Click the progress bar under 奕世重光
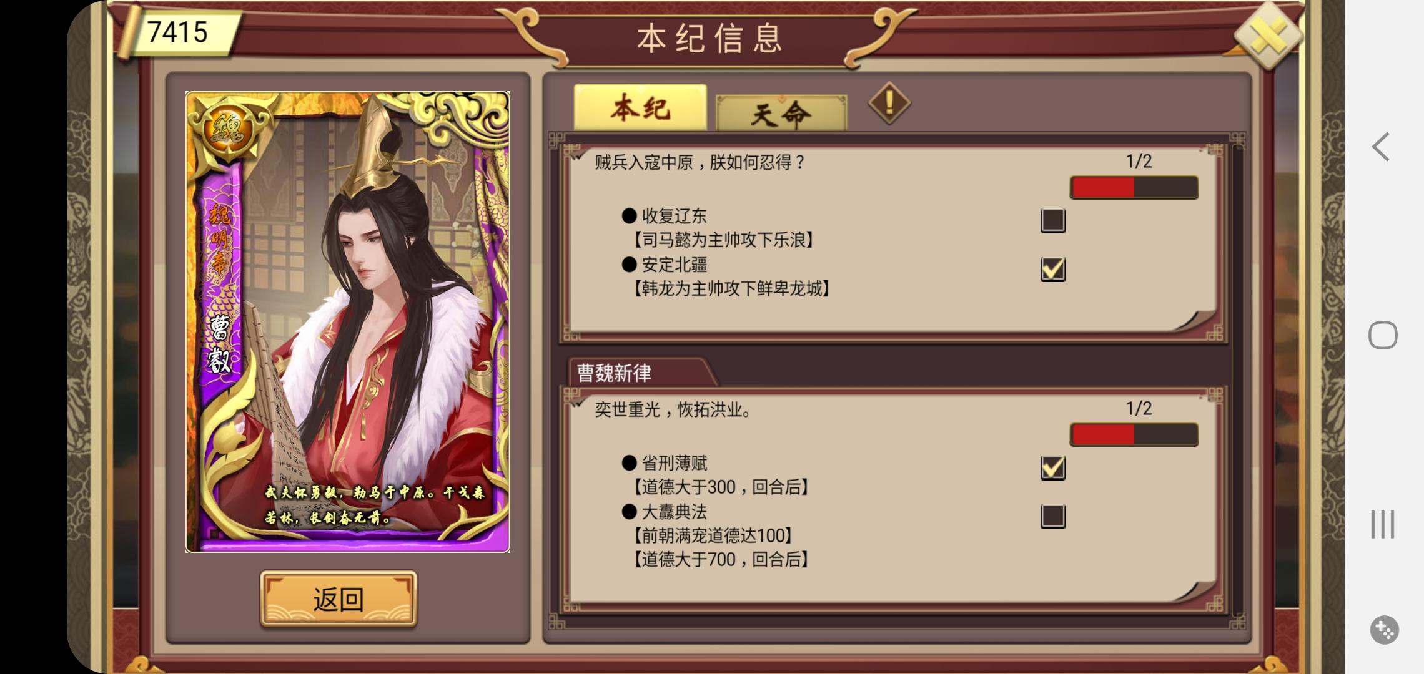1424x674 pixels. [x=1134, y=434]
